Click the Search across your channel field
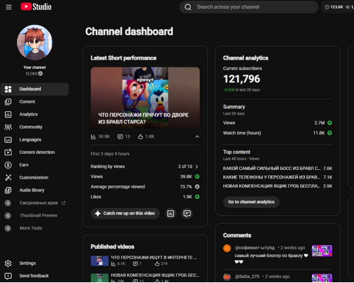Image resolution: width=354 pixels, height=283 pixels. (x=249, y=7)
